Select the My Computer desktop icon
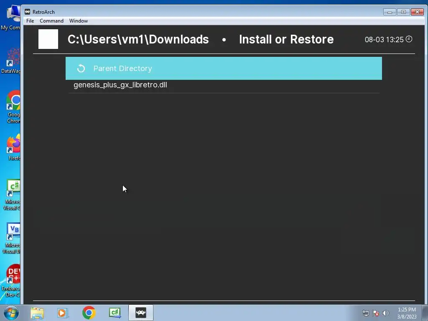Screen dimensions: 428x321 [x=11, y=18]
